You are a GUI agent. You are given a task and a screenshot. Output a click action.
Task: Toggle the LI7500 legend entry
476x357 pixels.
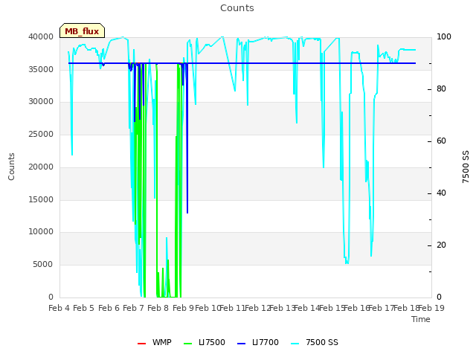(205, 342)
